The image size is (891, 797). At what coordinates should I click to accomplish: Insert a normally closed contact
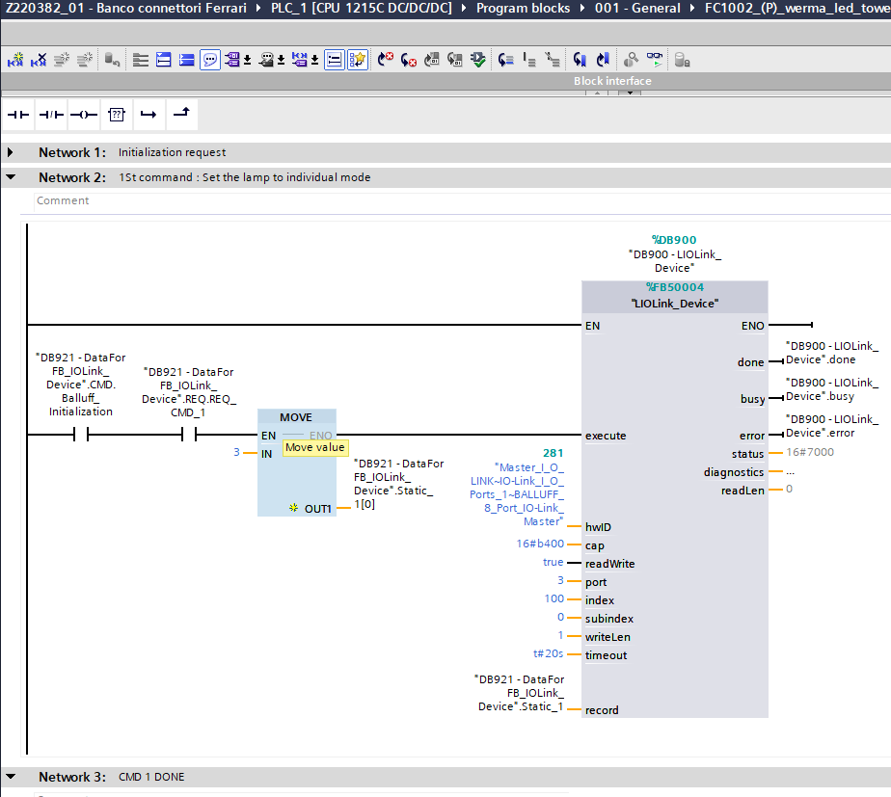(51, 115)
